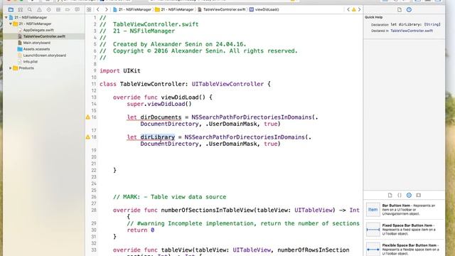This screenshot has height=256, width=455.
Task: Click warning icon on line 16
Action: pyautogui.click(x=88, y=117)
